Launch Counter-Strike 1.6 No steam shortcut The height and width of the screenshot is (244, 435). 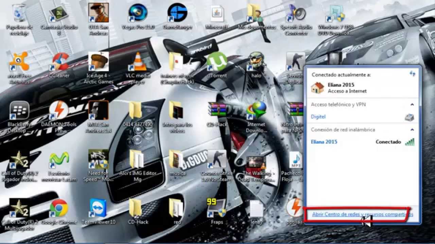click(x=217, y=165)
